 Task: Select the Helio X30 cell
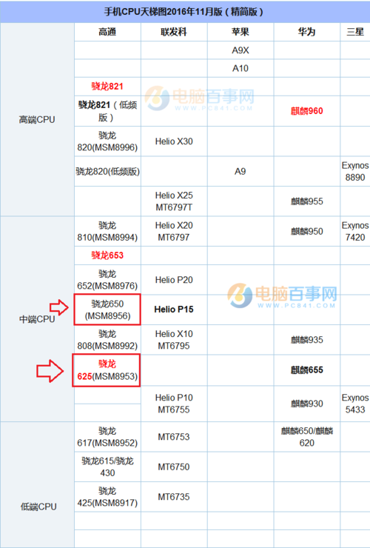coord(174,141)
